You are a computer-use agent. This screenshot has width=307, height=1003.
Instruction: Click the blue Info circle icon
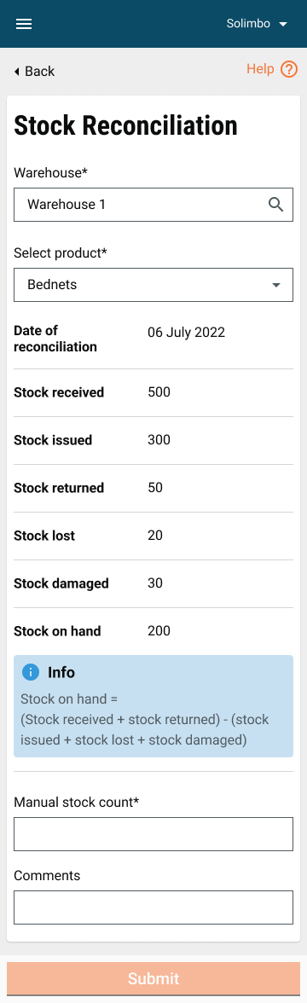[x=30, y=672]
